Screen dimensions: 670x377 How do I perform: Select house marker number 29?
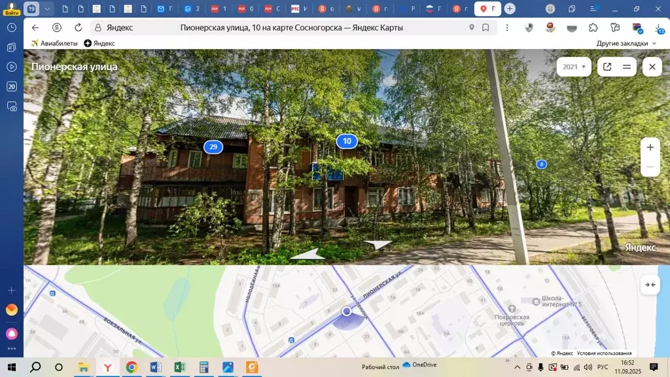coord(213,147)
